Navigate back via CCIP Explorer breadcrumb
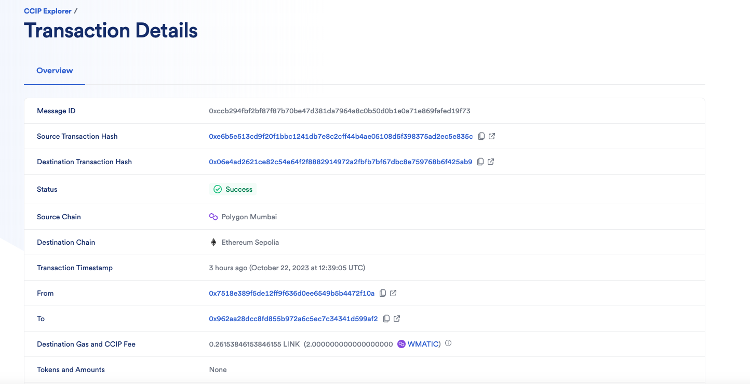Screen dimensions: 750x384 (x=47, y=10)
